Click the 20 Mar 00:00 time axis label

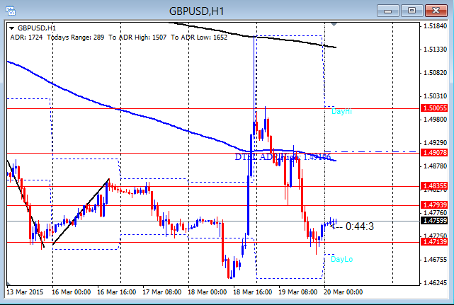point(343,292)
